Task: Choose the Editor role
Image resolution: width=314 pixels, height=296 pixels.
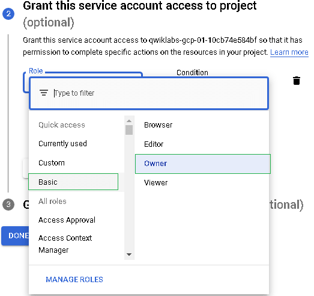Action: tap(202, 144)
